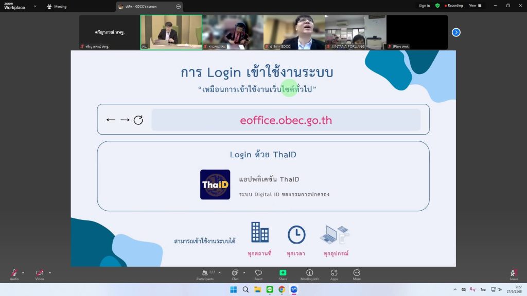The width and height of the screenshot is (527, 296).
Task: Open video options arrow beside Video
Action: click(x=50, y=273)
